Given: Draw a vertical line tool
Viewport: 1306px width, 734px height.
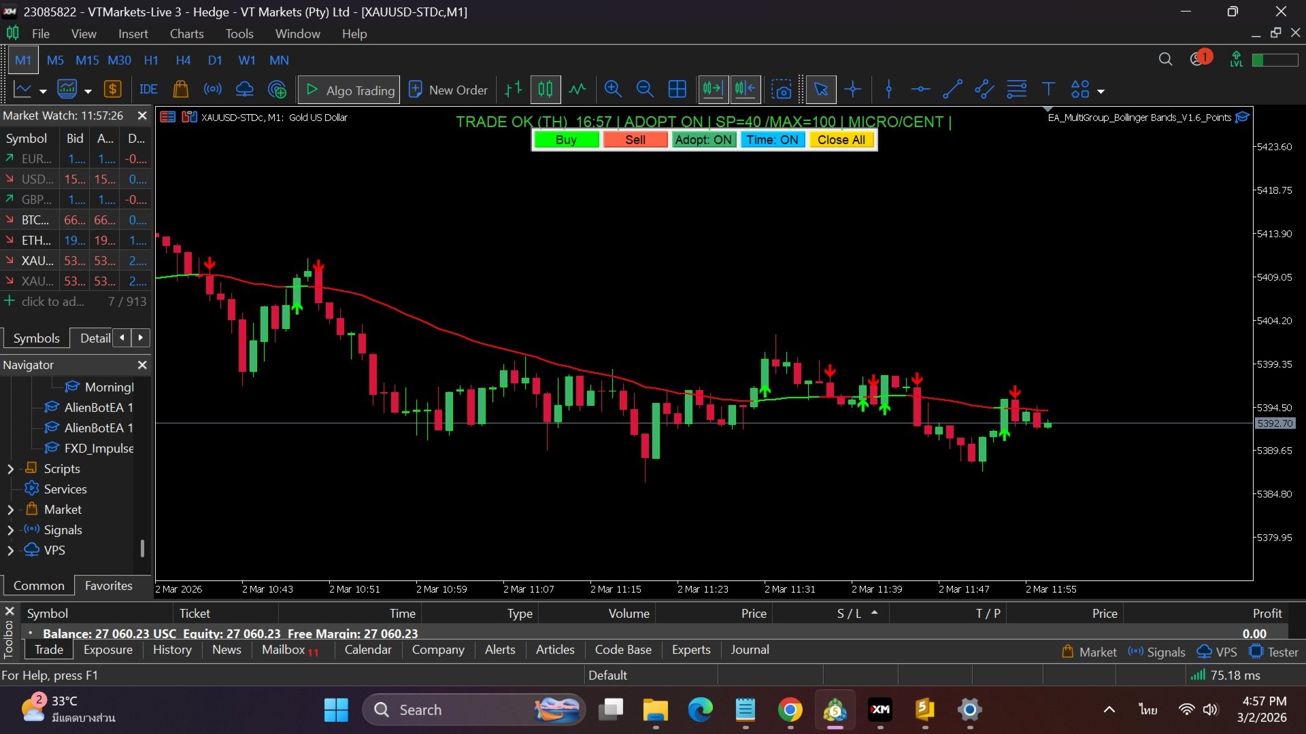Looking at the screenshot, I should click(888, 89).
